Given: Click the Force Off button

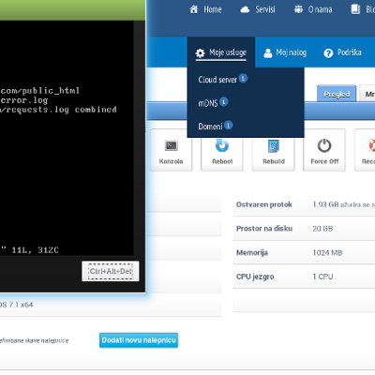Looking at the screenshot, I should [x=324, y=150].
